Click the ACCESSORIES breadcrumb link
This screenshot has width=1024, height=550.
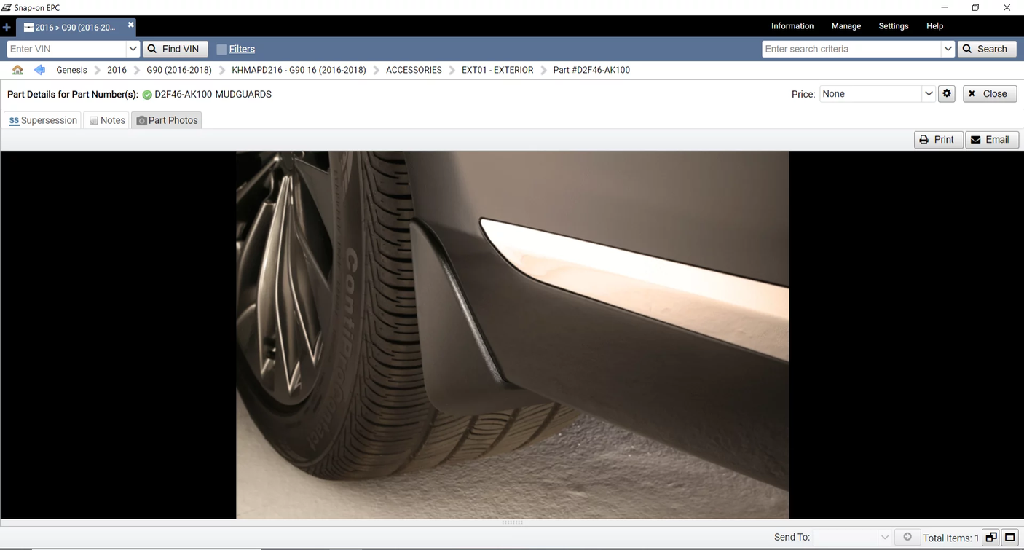coord(414,69)
